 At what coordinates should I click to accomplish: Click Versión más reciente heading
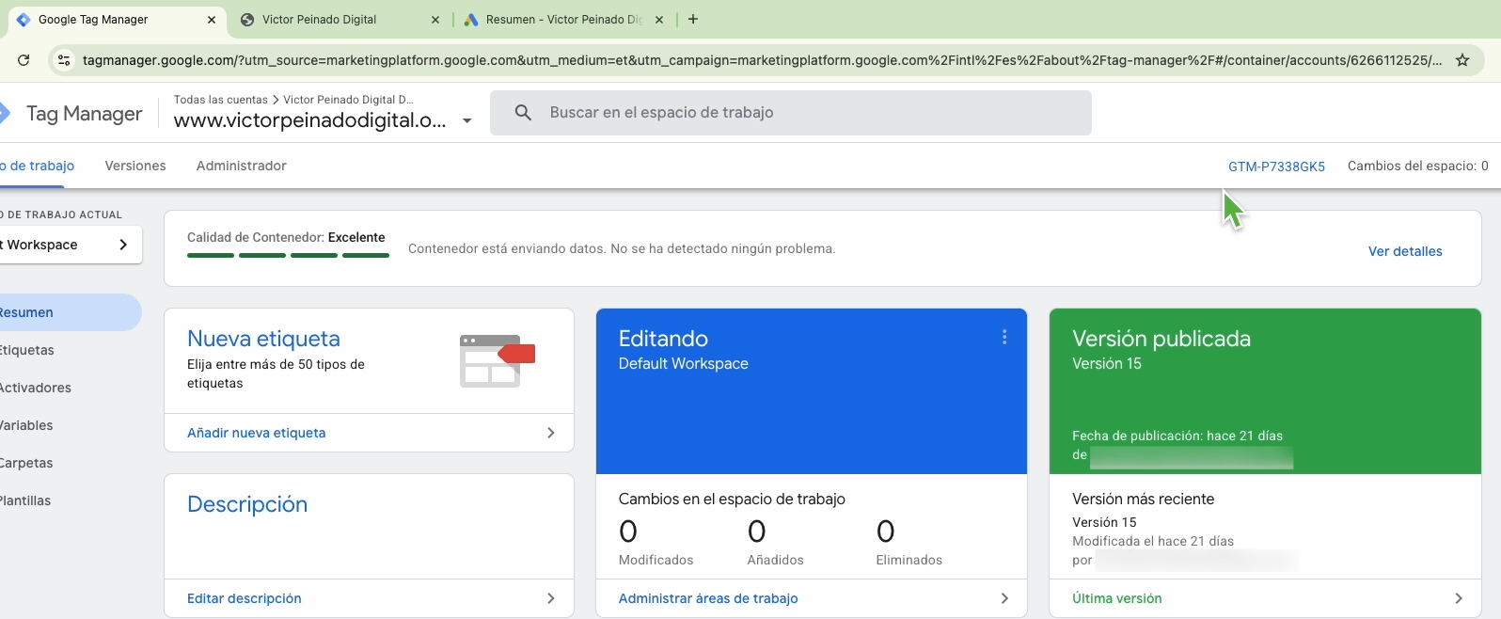click(x=1144, y=500)
